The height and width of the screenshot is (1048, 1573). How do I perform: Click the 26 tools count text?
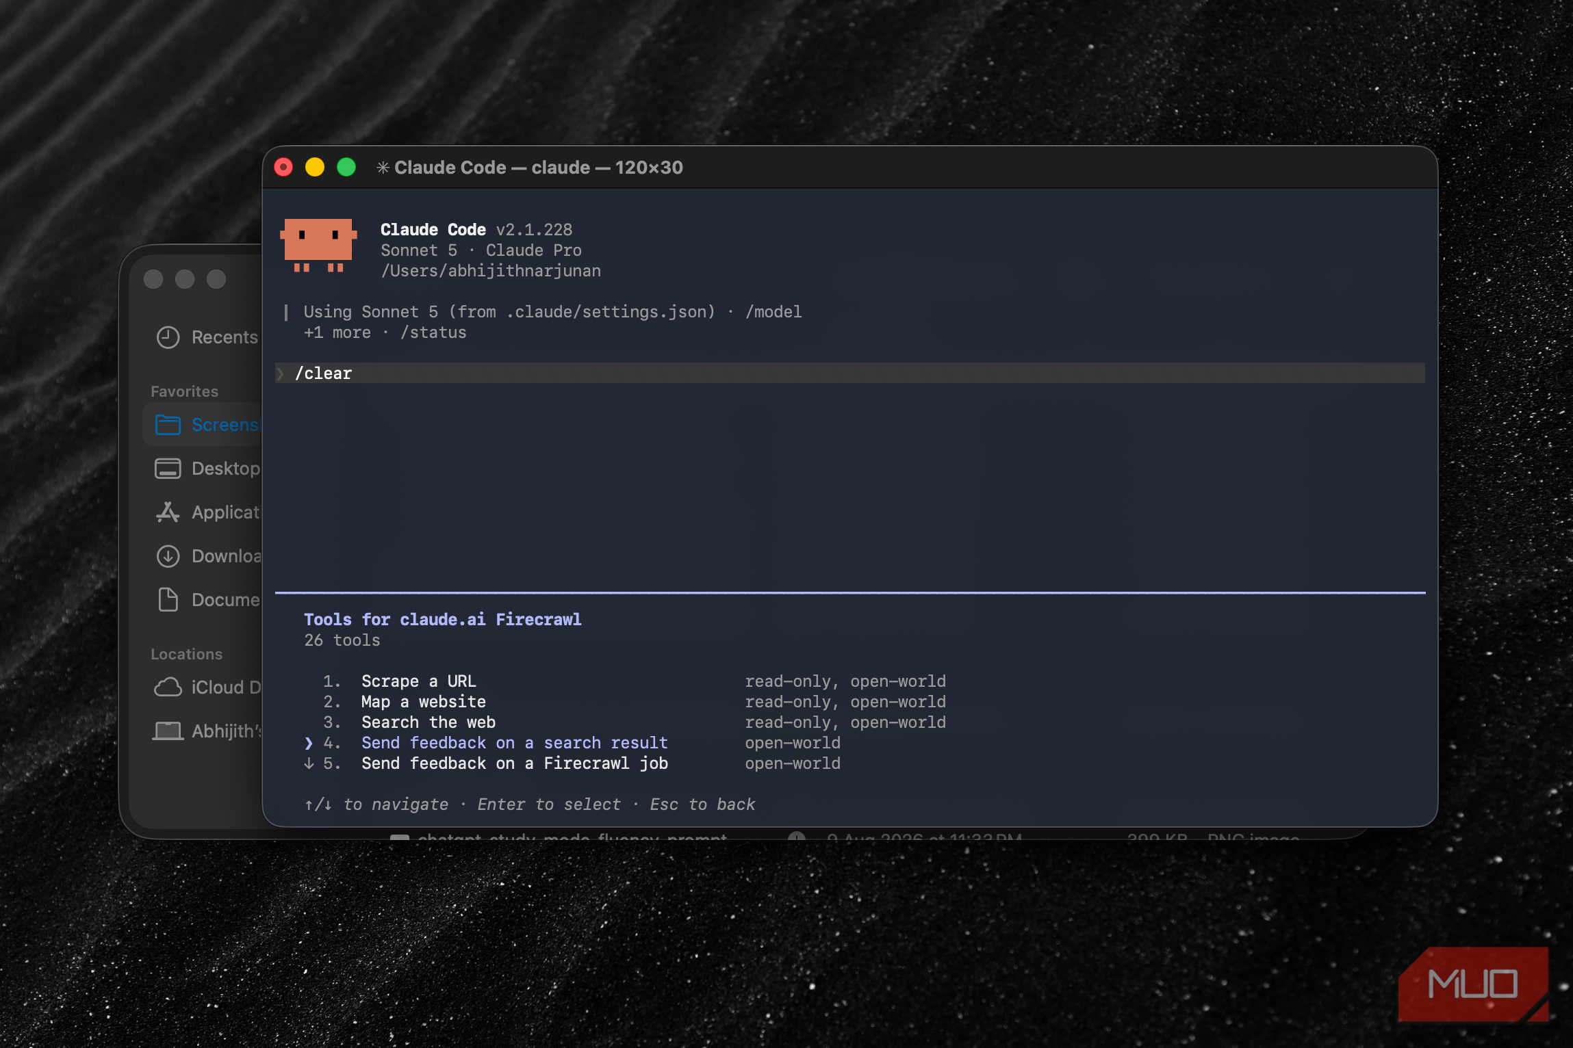pos(342,640)
